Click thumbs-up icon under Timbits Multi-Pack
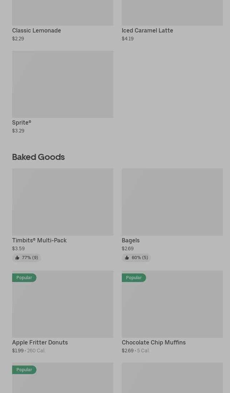The image size is (230, 393). (17, 258)
